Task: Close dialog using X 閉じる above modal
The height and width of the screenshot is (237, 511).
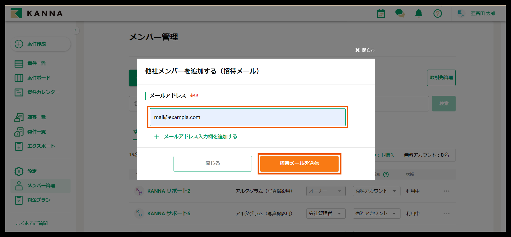Action: tap(365, 50)
